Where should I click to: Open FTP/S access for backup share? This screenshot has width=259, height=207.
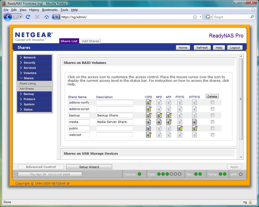click(180, 115)
